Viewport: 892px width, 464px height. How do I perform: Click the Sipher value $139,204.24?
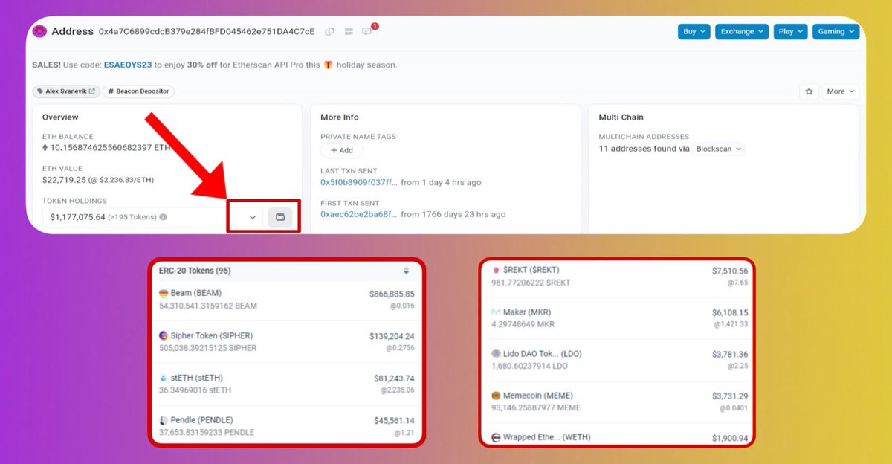[x=392, y=336]
